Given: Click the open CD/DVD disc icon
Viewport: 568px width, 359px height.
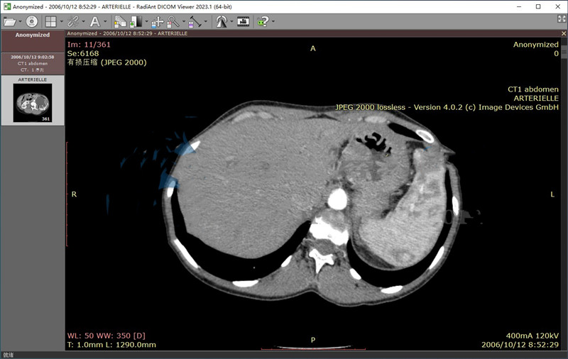Looking at the screenshot, I should pos(32,22).
